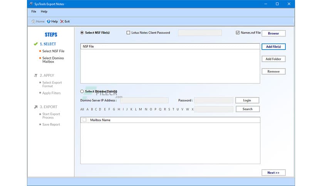322x186 pixels.
Task: Click 'Select Export Format' step
Action: click(x=52, y=84)
